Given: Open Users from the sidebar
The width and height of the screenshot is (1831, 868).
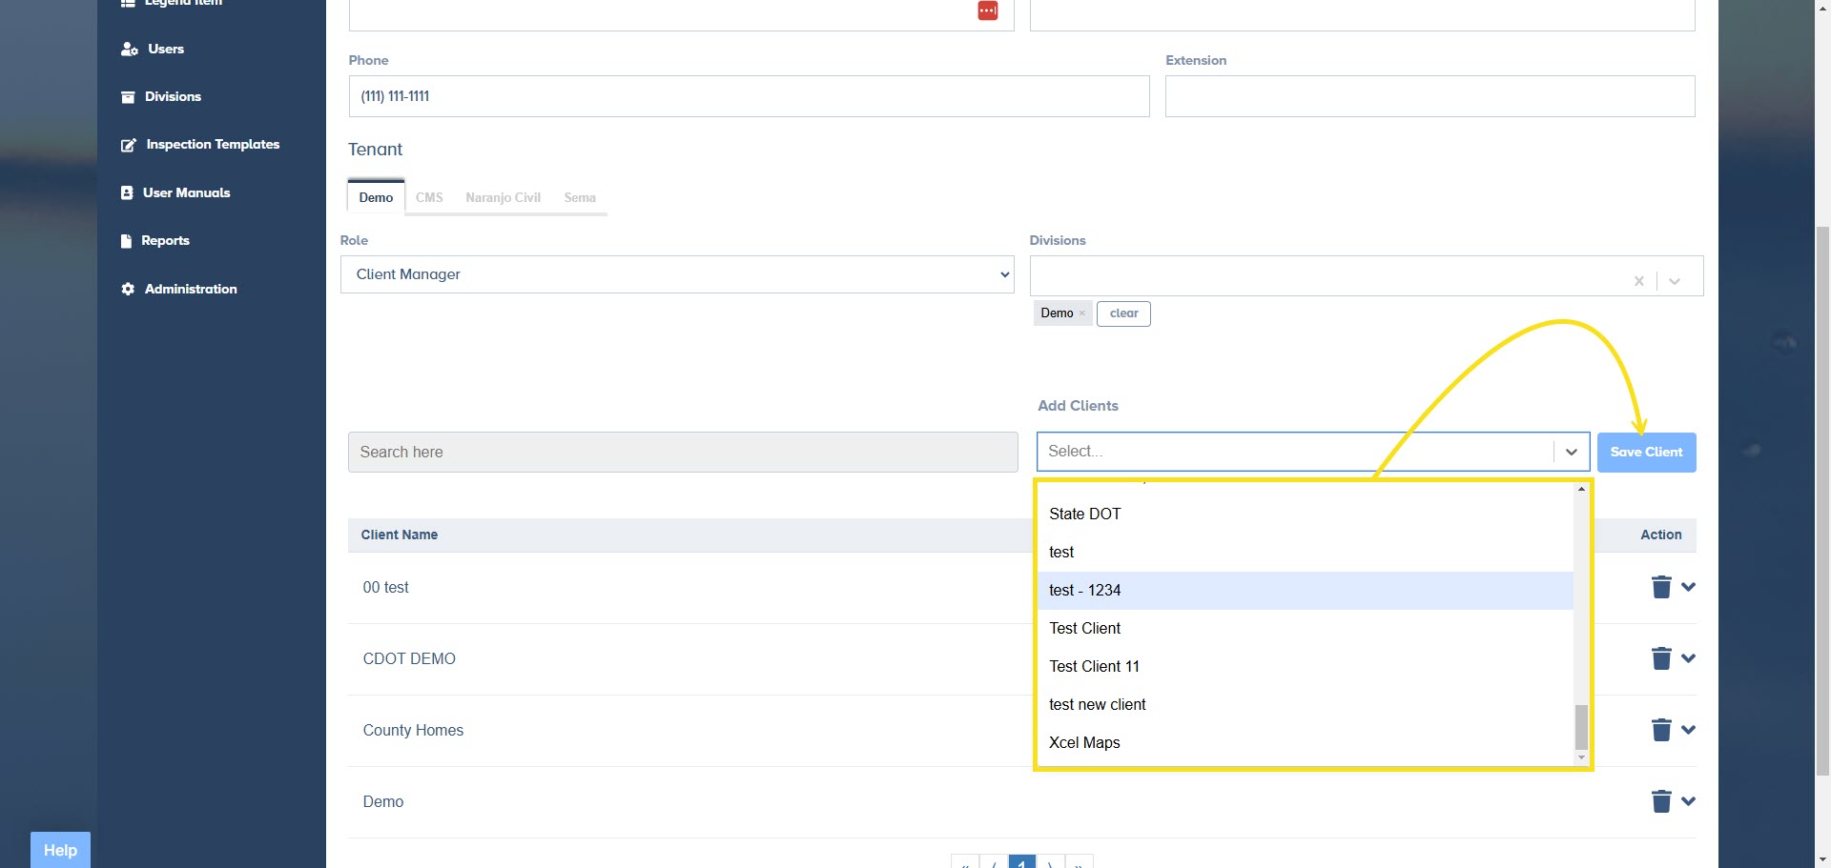Looking at the screenshot, I should coord(165,50).
